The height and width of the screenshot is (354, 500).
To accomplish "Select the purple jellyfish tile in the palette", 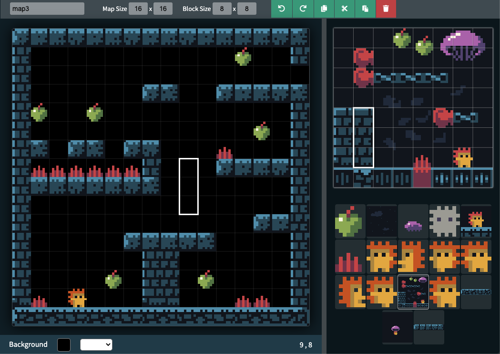I will (x=413, y=221).
